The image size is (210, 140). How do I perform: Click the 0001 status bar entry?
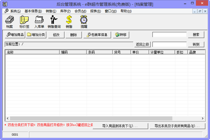coord(15,135)
